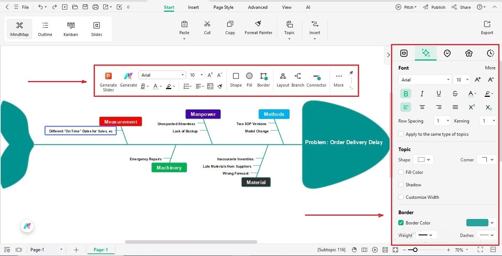Click the teal Border Color swatch
Viewport: 502px width, 256px height.
coord(478,223)
